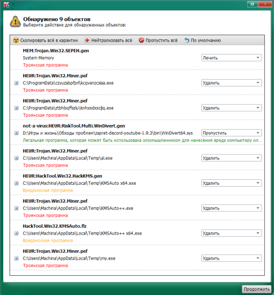This screenshot has width=274, height=295.
Task: Expand the al.exe threat details
Action: (16, 158)
